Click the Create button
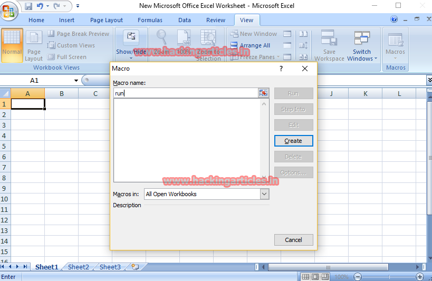 [x=293, y=141]
